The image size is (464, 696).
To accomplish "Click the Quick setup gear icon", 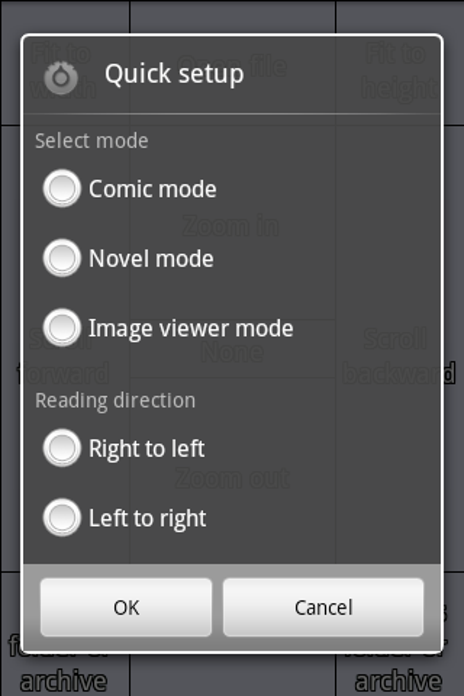I will tap(61, 78).
